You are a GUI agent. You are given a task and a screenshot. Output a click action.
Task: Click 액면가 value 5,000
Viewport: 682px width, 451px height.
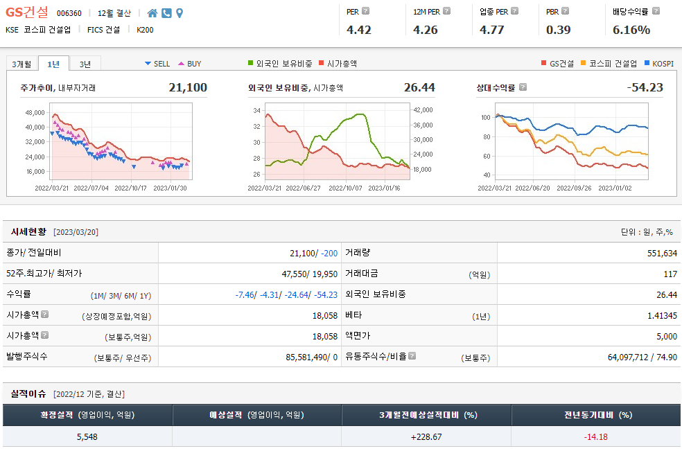[667, 337]
